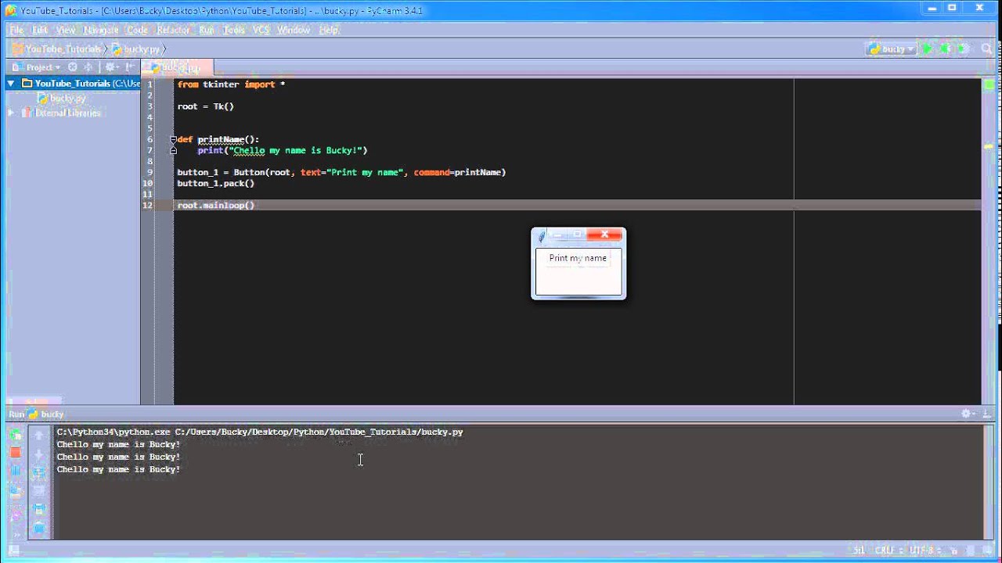Click the print icon in Run console
The width and height of the screenshot is (1002, 563).
(x=39, y=511)
